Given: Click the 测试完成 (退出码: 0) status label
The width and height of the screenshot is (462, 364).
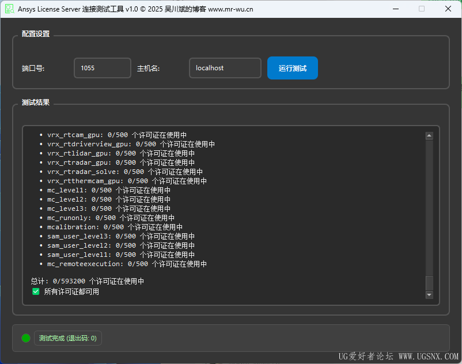Looking at the screenshot, I should tap(68, 338).
